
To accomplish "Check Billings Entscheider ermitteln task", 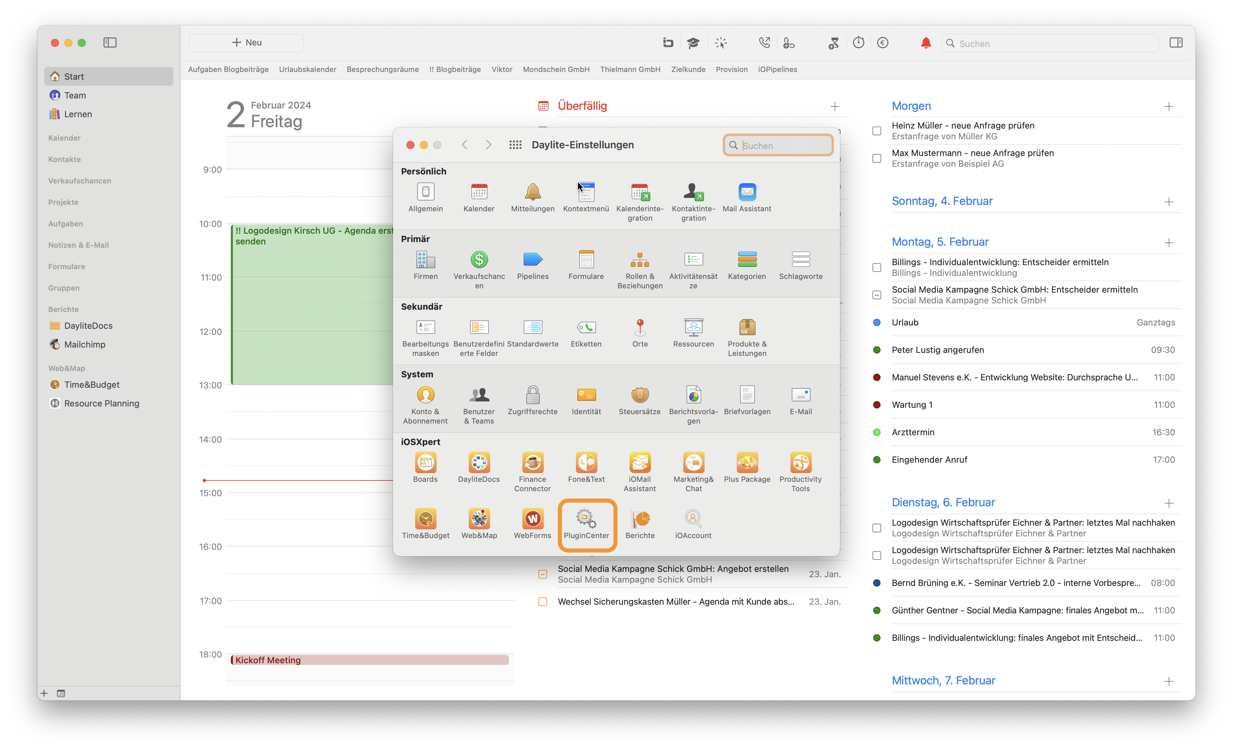I will pos(877,268).
